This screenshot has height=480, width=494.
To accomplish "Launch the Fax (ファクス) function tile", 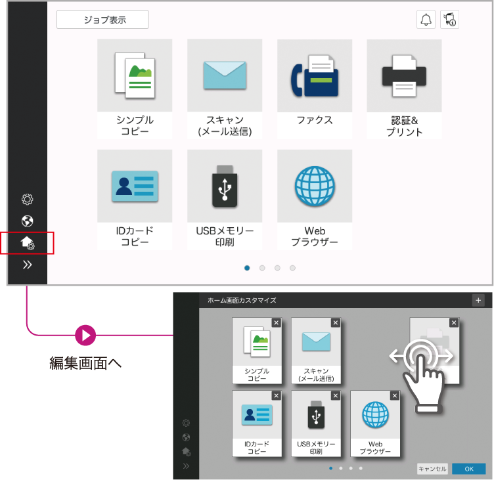I will [314, 88].
